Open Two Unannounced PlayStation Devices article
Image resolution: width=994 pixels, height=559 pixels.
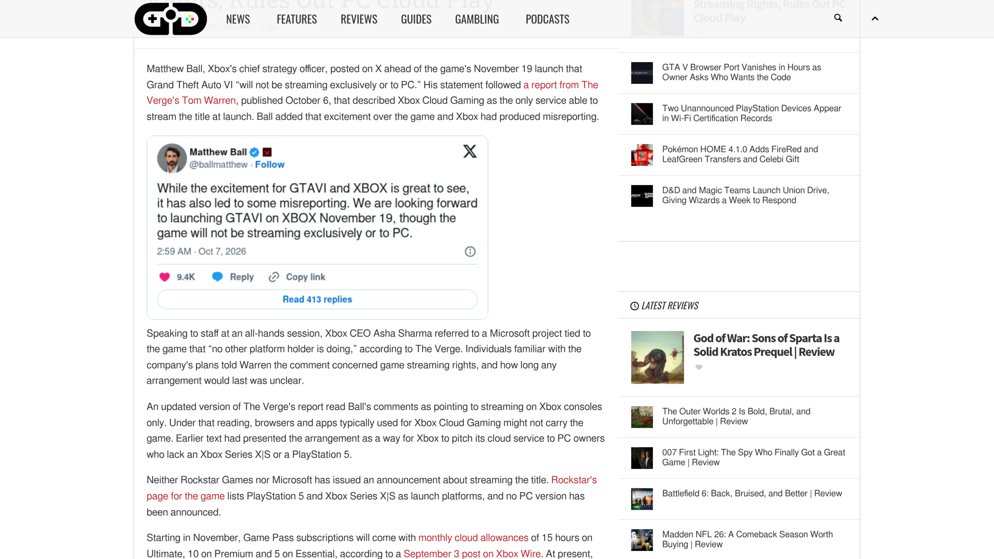coord(751,113)
